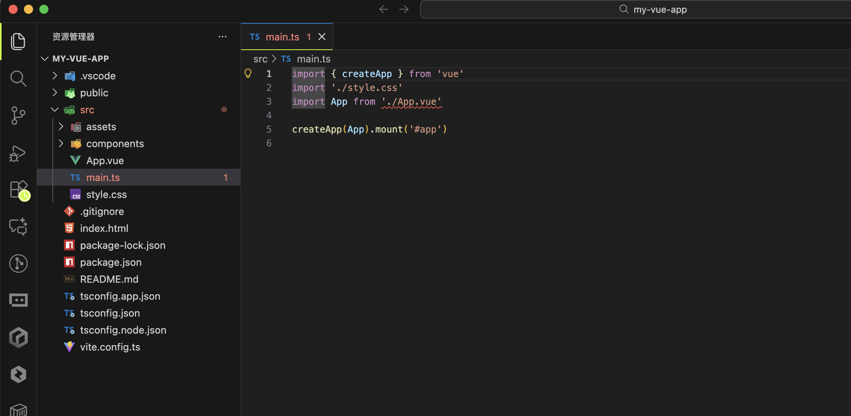Open the Run and Debug view
Viewport: 851px width, 416px height.
(18, 153)
